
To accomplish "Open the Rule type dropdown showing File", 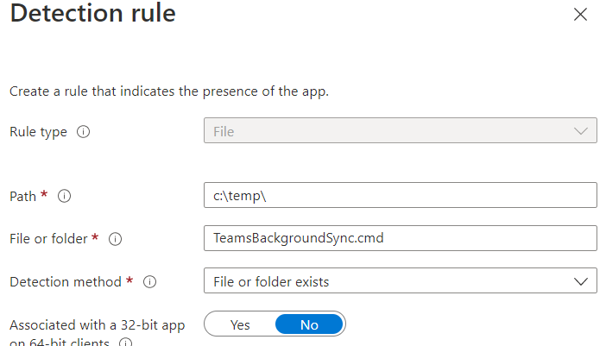I will coord(400,131).
